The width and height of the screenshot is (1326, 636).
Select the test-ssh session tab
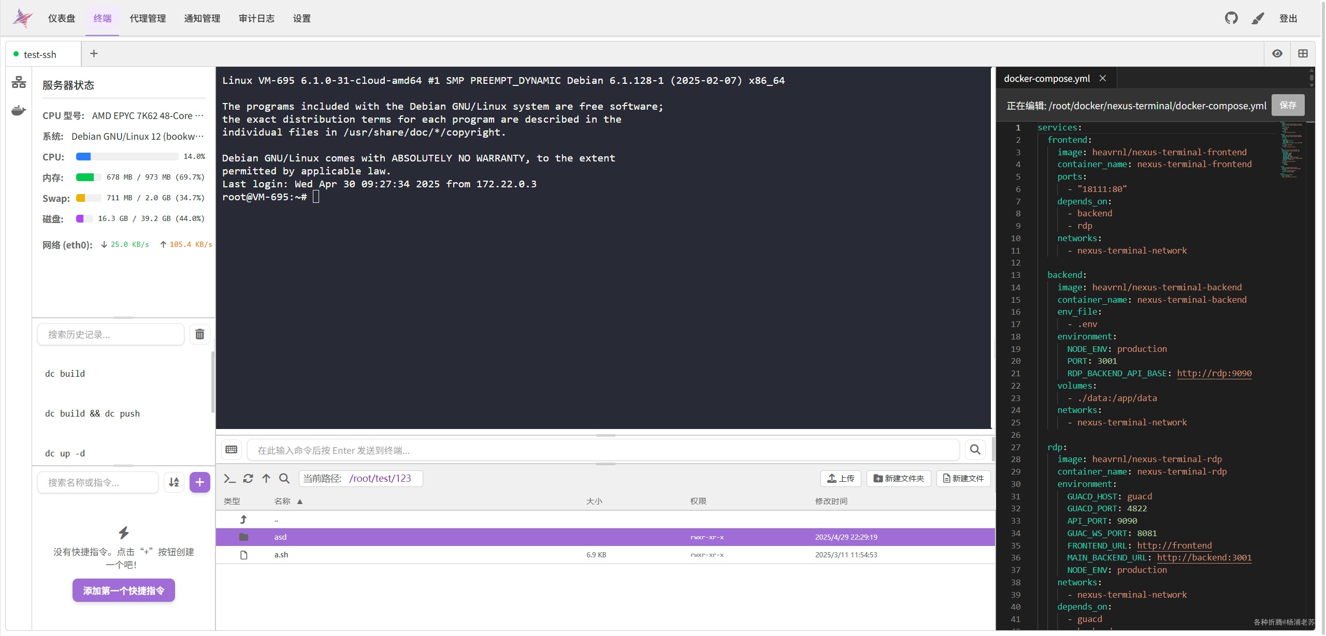pos(40,54)
